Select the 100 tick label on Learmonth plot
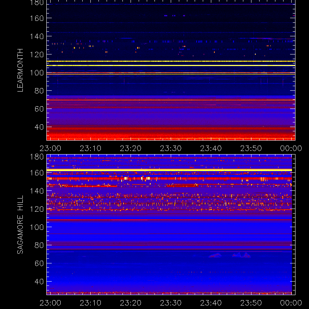This screenshot has width=309, height=309. coord(37,73)
